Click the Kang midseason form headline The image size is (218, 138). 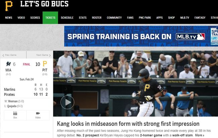click(x=128, y=124)
